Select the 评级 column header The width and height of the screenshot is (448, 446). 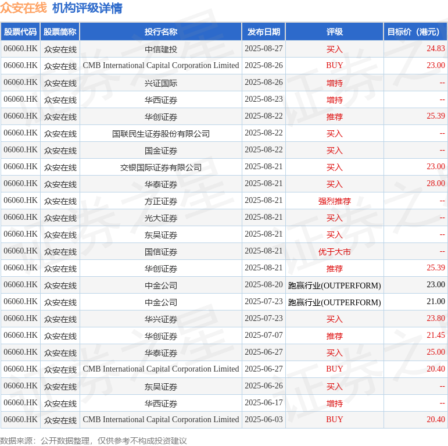335,32
